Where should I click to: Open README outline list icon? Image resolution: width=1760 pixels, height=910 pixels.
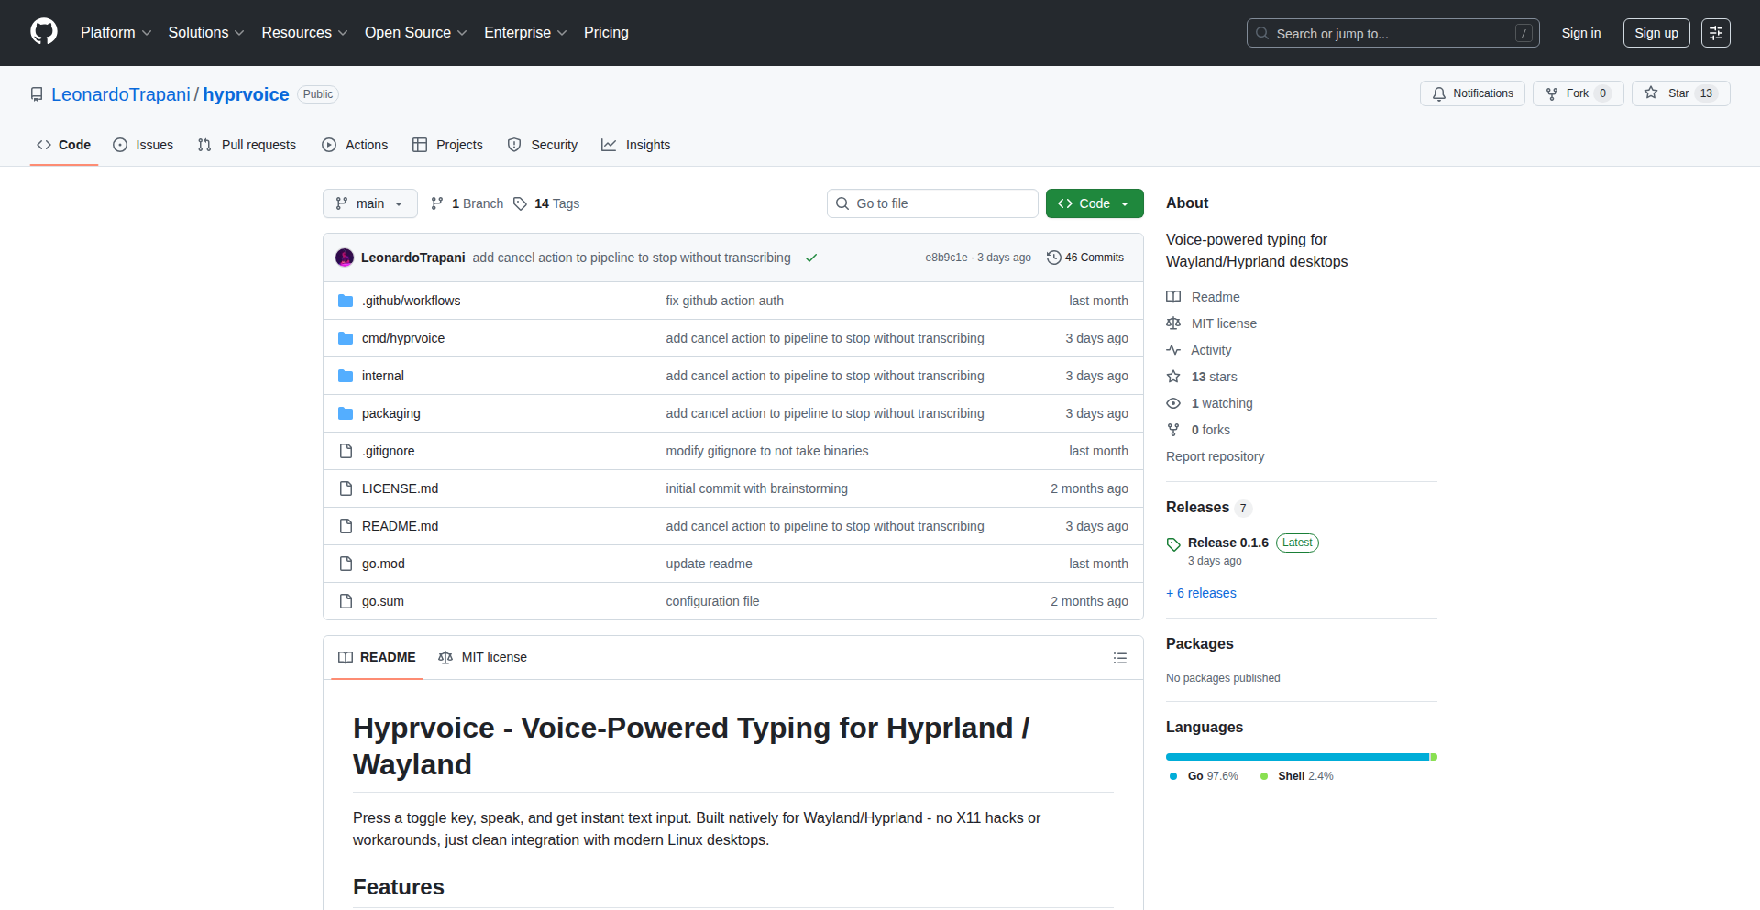pos(1119,658)
